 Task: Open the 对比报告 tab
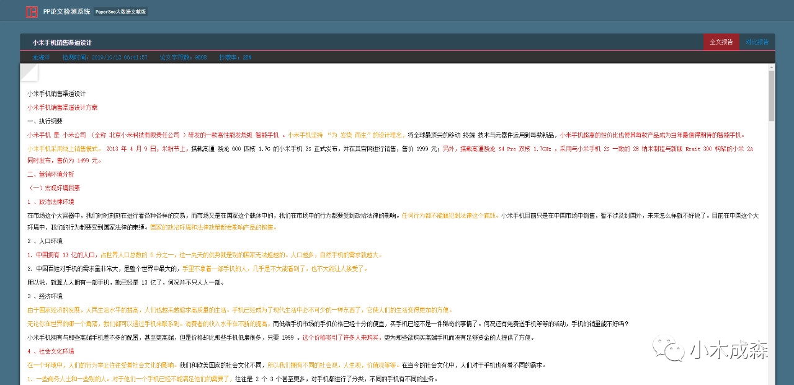(757, 42)
